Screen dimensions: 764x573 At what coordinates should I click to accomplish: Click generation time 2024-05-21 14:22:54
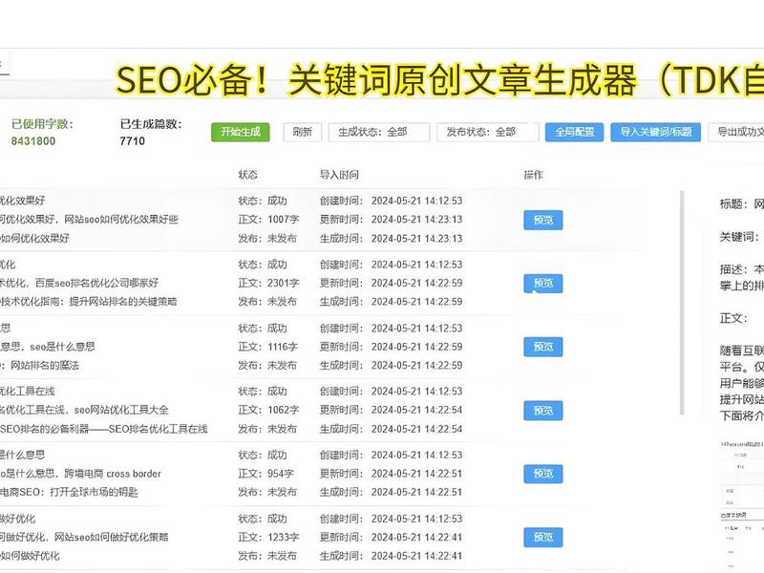(x=416, y=429)
